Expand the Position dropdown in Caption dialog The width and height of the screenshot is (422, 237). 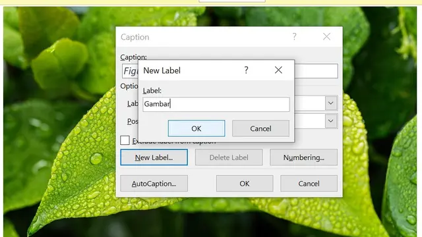[331, 121]
